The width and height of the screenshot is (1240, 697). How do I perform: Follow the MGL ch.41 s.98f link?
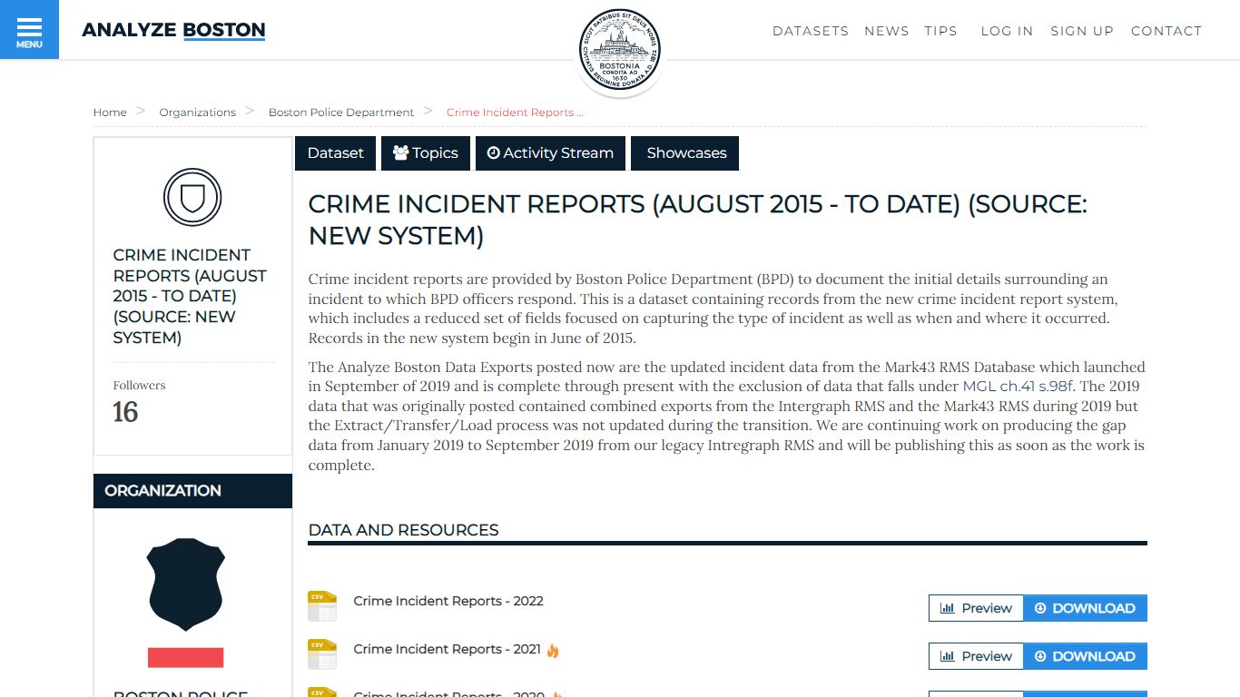(x=1018, y=387)
